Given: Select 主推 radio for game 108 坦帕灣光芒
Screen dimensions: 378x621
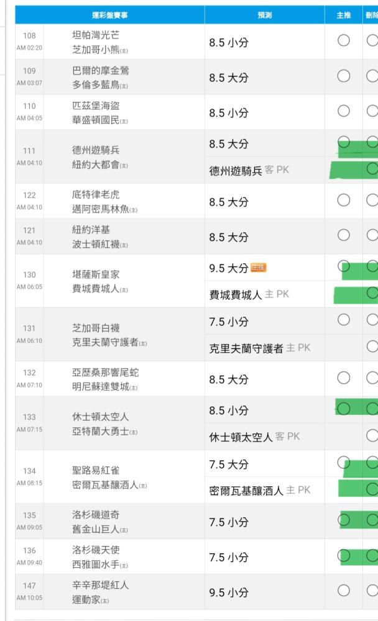Looking at the screenshot, I should coord(345,41).
